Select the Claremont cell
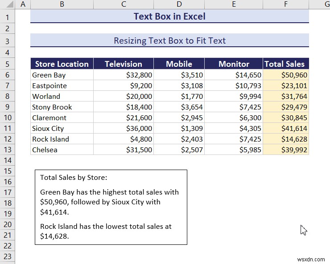This screenshot has height=264, width=330. point(62,118)
